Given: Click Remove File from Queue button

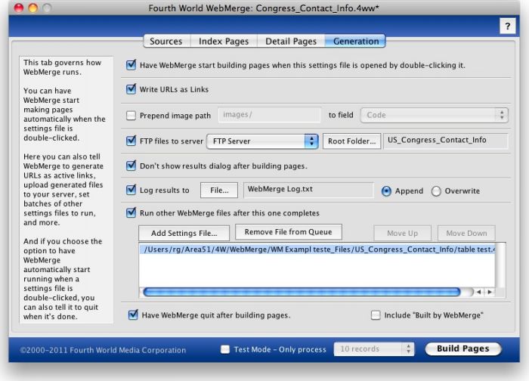Looking at the screenshot, I should [x=289, y=232].
